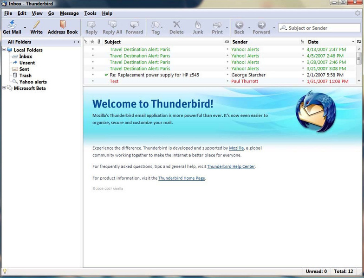Toggle star on George Starcher message
The width and height of the screenshot is (364, 278).
pos(93,75)
